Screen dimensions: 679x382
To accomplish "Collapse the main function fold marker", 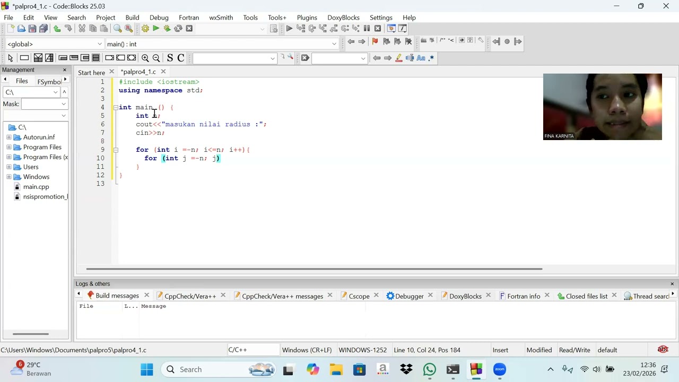I will click(116, 107).
